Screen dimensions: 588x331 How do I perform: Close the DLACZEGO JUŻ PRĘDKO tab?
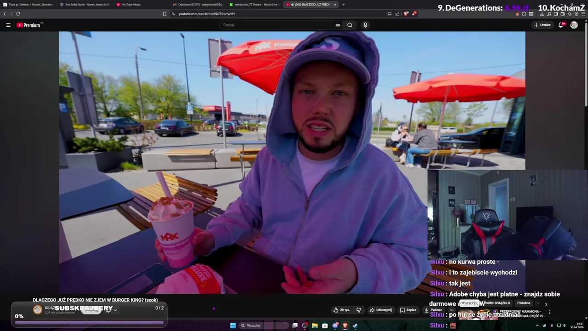tap(335, 5)
